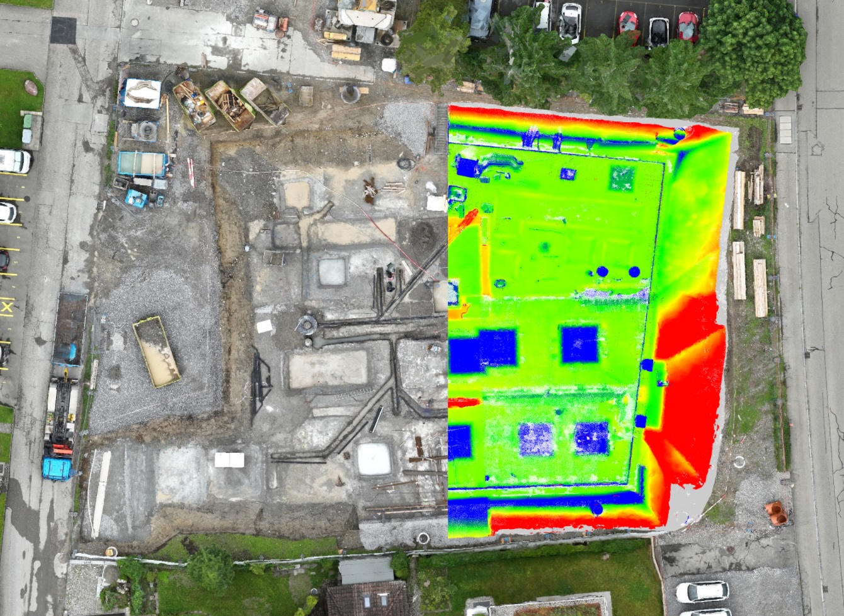Click the white car at bottom right
Image resolution: width=844 pixels, height=616 pixels.
[x=702, y=591]
